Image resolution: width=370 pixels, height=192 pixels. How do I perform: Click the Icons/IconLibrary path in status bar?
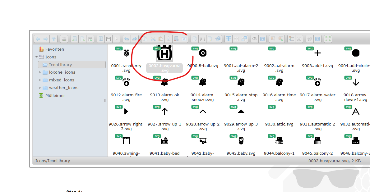point(53,161)
